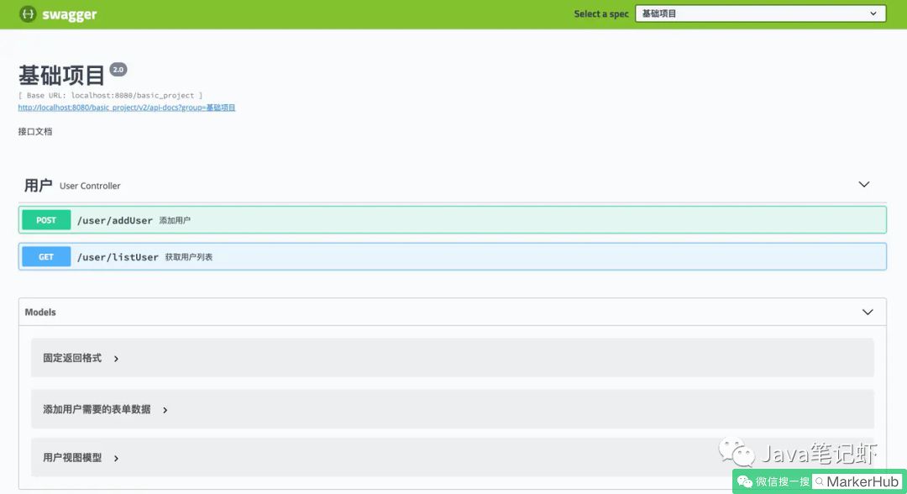Click the MarkerHub search box
The height and width of the screenshot is (494, 907).
tap(857, 481)
